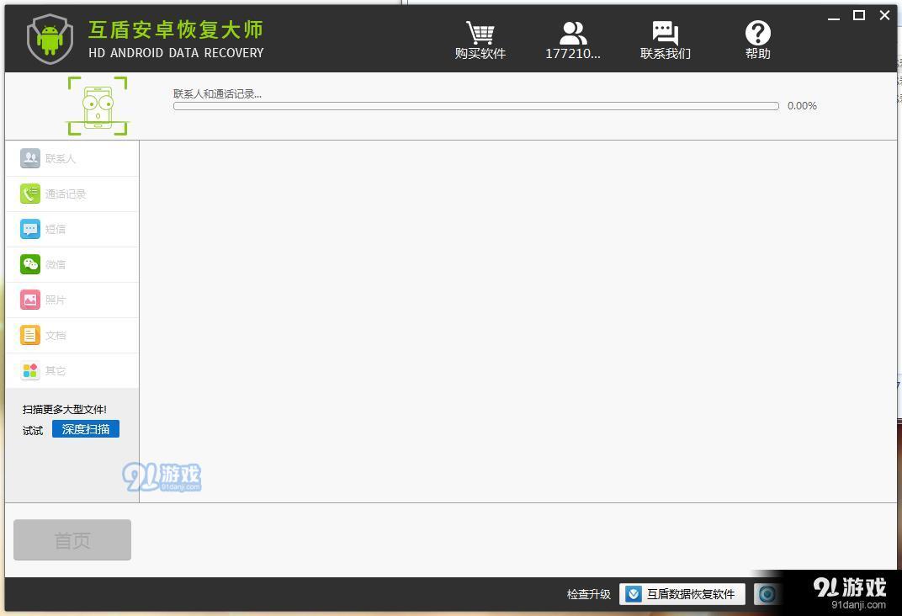Click the 0.00% progress value

(x=802, y=106)
